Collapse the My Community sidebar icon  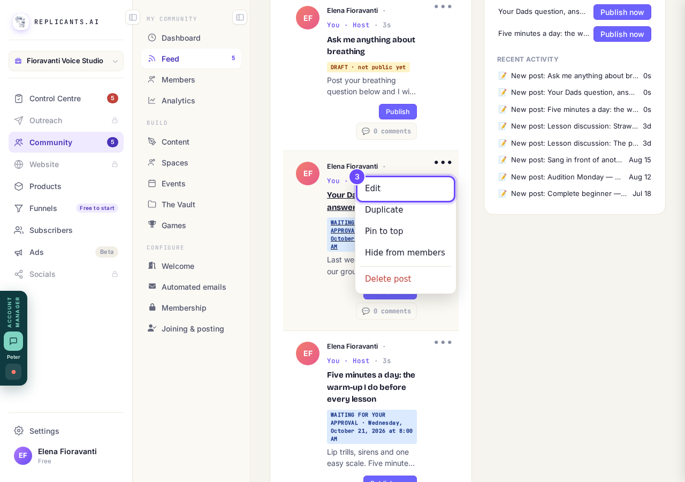(240, 17)
